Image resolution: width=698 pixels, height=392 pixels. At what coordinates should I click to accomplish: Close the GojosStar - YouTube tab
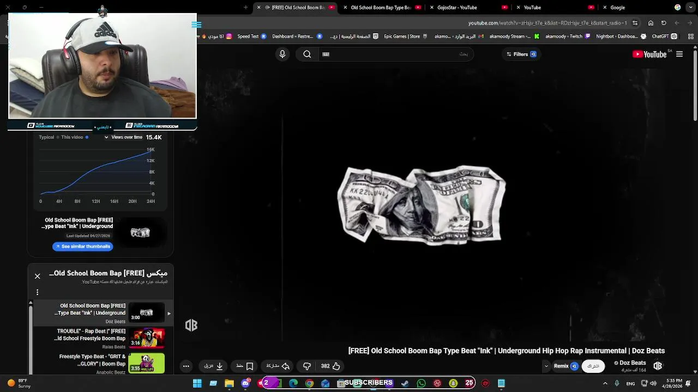(x=432, y=7)
